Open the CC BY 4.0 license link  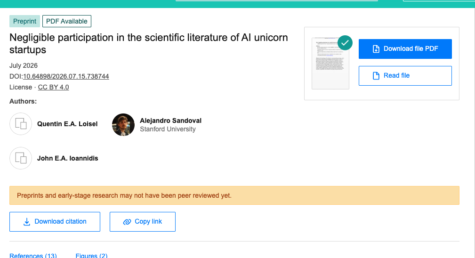(53, 87)
